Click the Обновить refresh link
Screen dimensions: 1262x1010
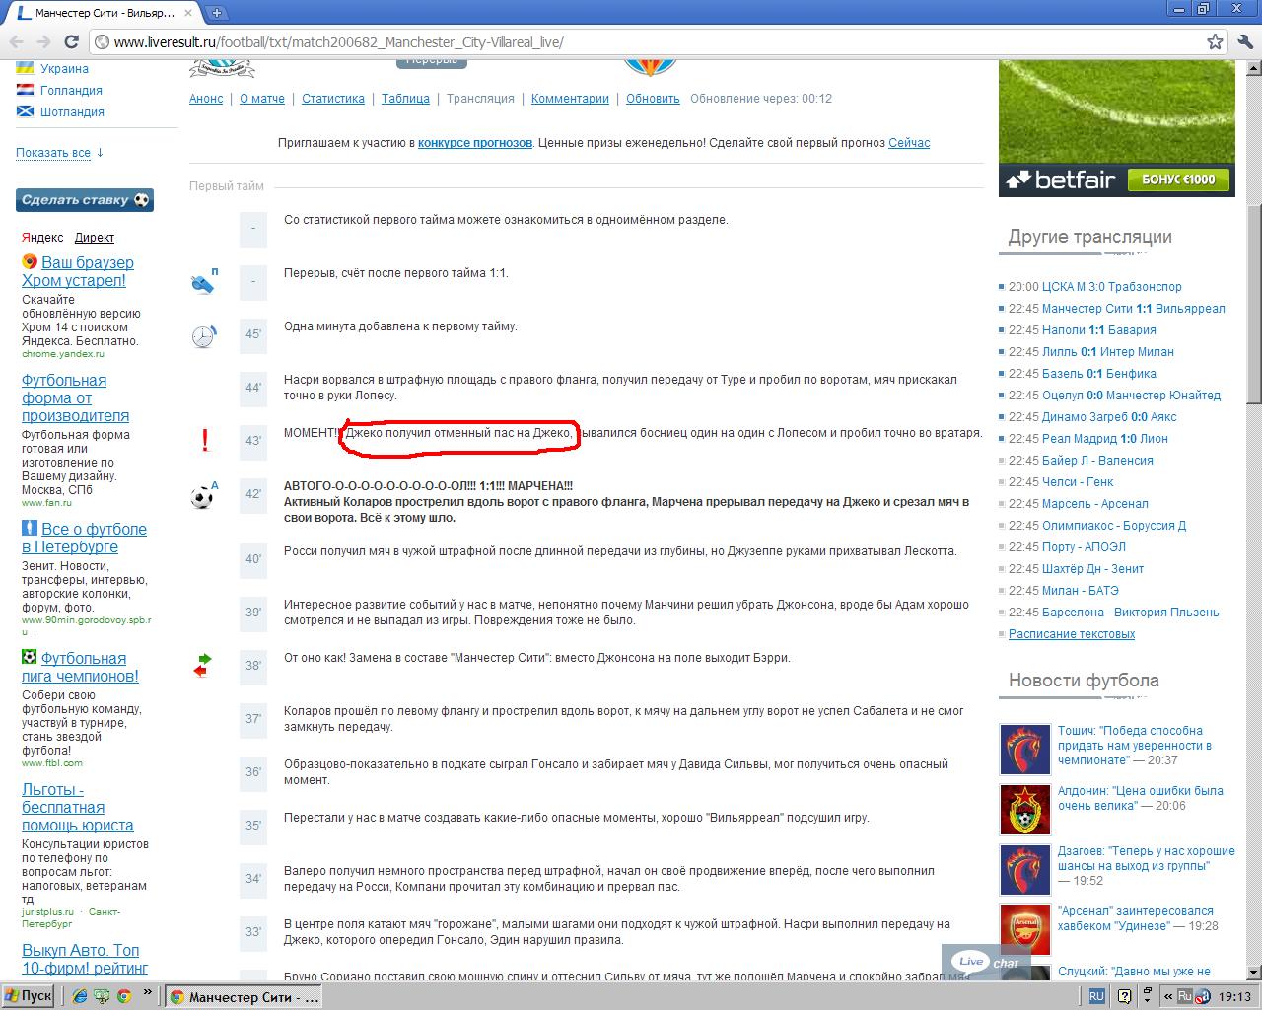coord(653,99)
